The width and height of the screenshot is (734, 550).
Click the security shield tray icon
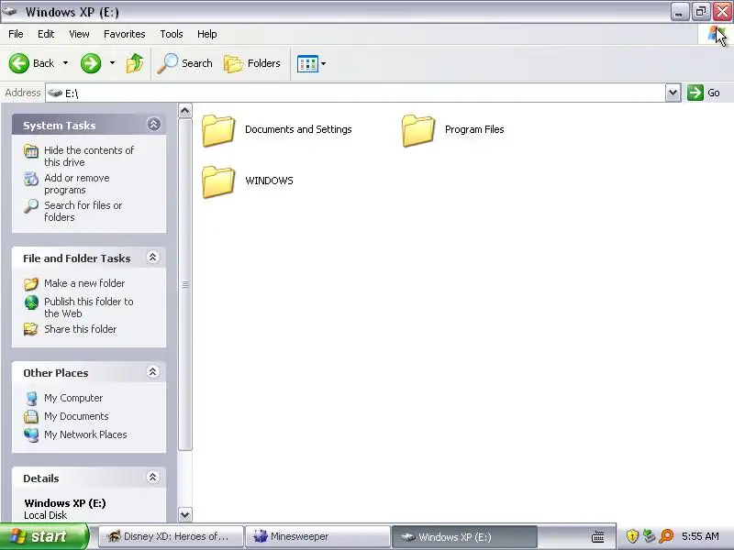(x=632, y=536)
